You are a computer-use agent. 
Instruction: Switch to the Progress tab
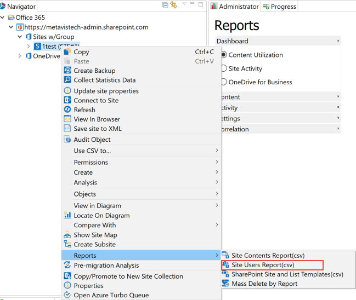point(279,7)
